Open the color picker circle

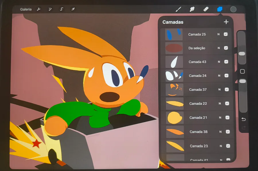(233, 9)
